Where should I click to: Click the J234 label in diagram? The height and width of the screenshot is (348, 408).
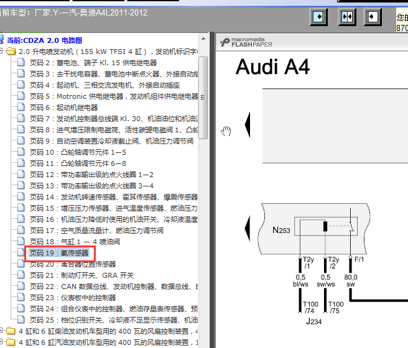(313, 321)
